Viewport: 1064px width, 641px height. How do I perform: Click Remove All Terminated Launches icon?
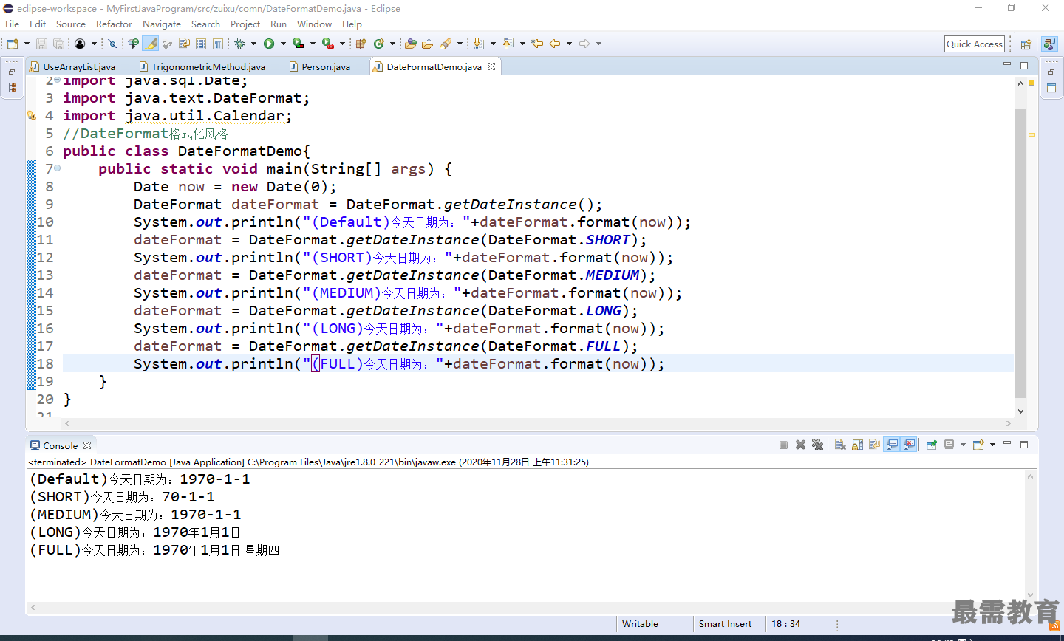[817, 445]
